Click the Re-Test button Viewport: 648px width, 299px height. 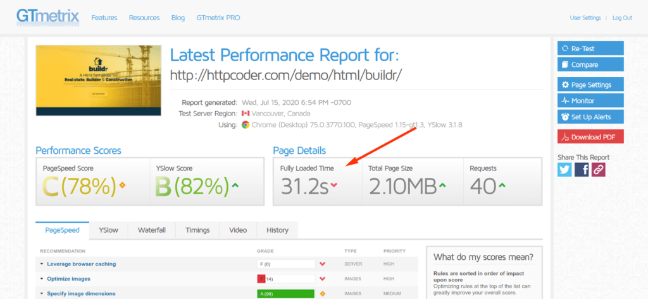tap(590, 48)
